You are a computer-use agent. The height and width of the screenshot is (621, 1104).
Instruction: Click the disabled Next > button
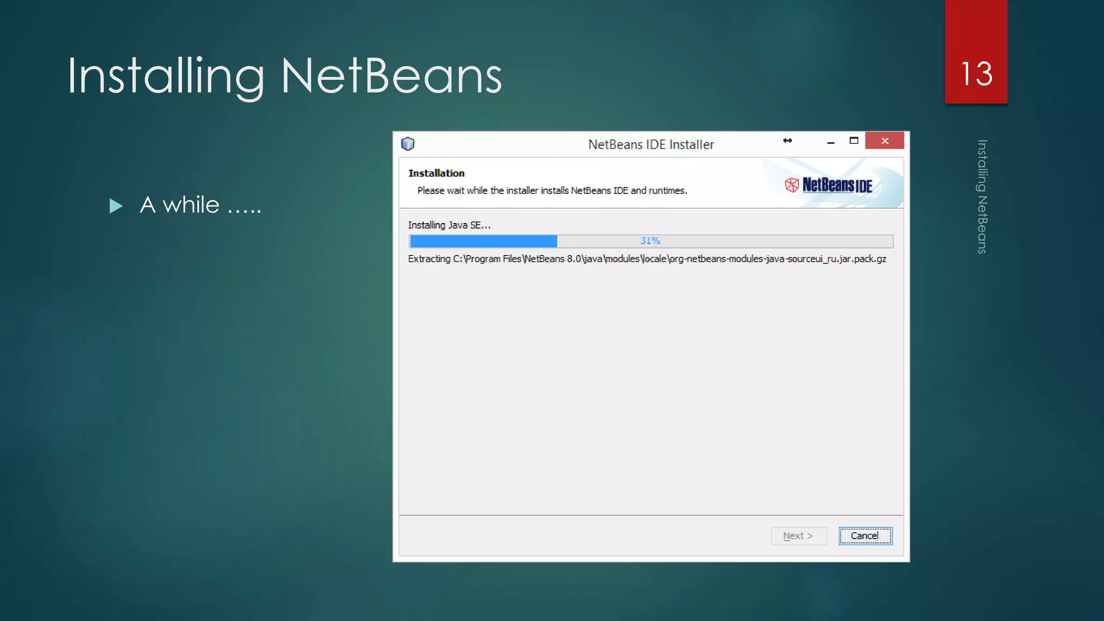(x=798, y=536)
